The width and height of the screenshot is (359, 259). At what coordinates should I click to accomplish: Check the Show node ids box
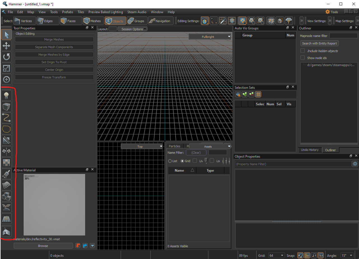(302, 58)
